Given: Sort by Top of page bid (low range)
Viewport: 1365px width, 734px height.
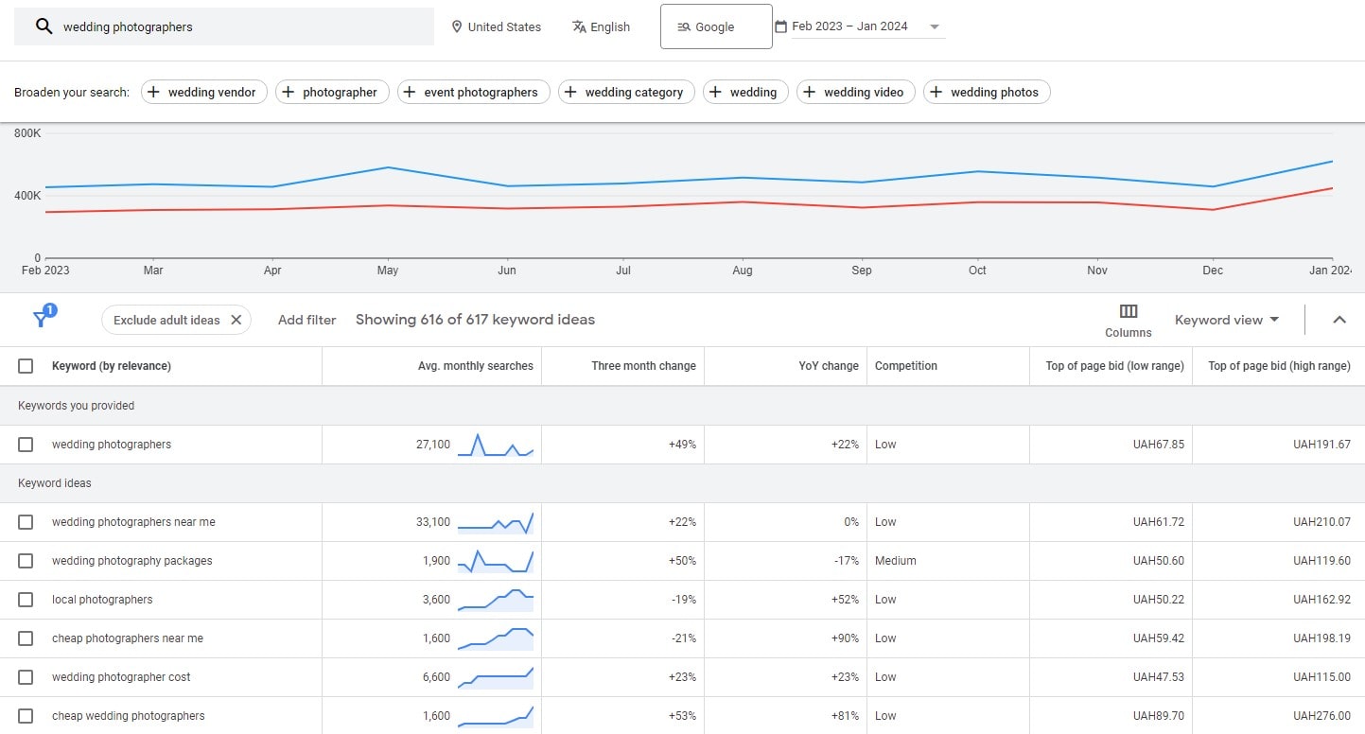Looking at the screenshot, I should (x=1114, y=366).
